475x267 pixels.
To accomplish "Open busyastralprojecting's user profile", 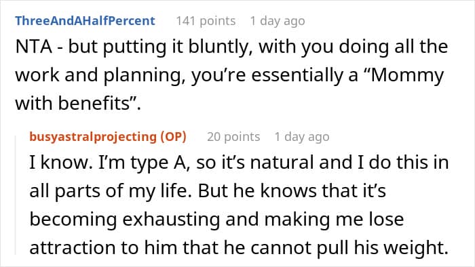I will point(93,137).
